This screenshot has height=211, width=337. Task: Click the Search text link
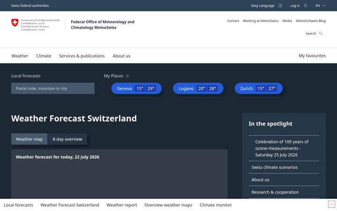(311, 33)
